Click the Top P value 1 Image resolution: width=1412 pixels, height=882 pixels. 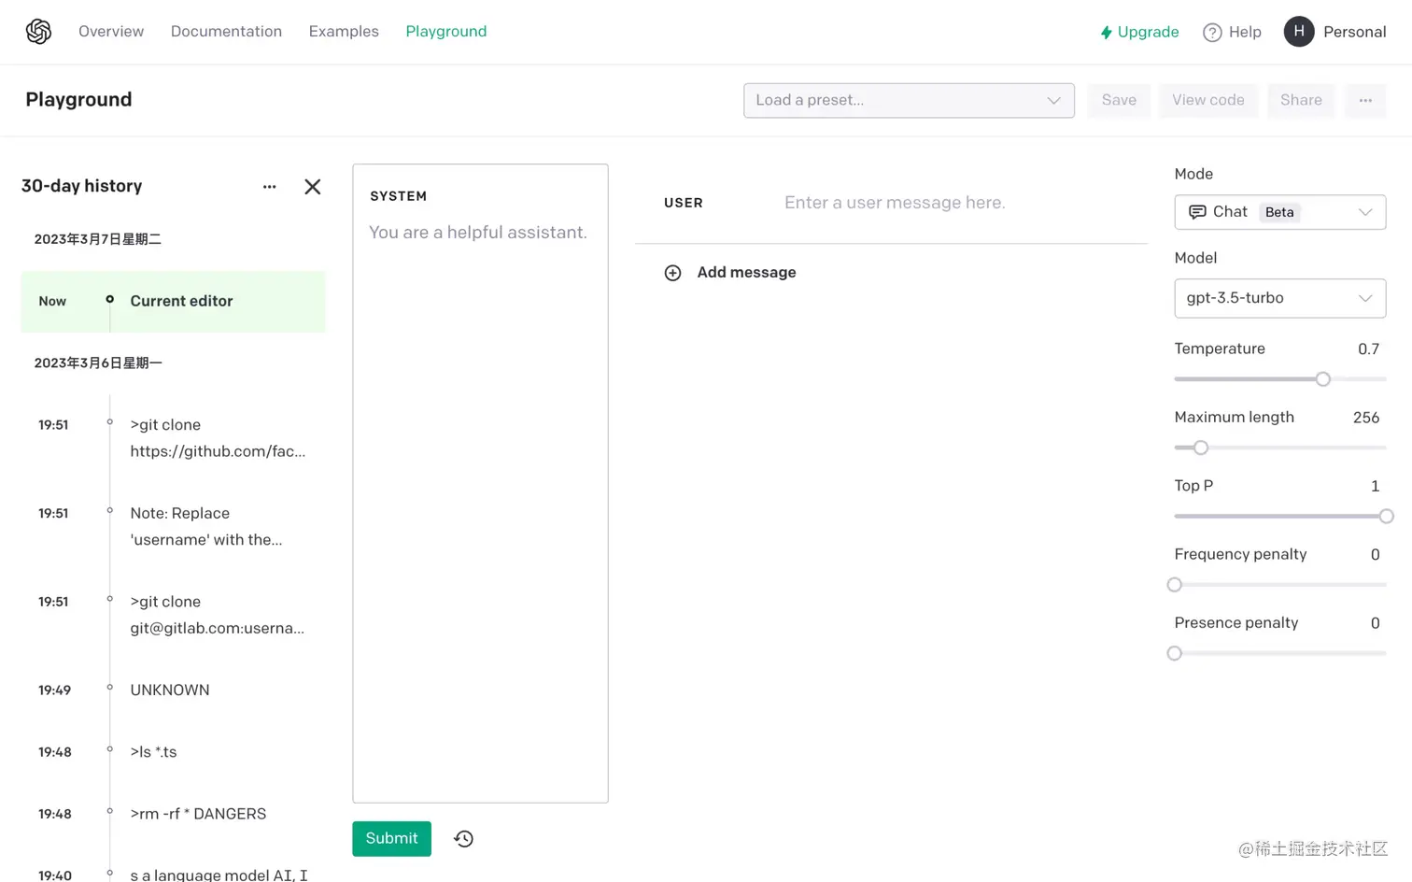pyautogui.click(x=1375, y=486)
